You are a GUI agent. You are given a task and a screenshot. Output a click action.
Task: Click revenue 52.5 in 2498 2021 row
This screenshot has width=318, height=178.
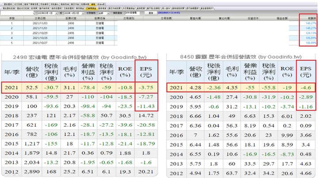32,87
